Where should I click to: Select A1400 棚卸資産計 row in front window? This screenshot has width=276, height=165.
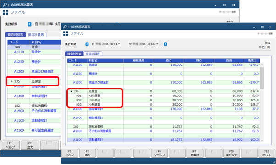[164, 117]
